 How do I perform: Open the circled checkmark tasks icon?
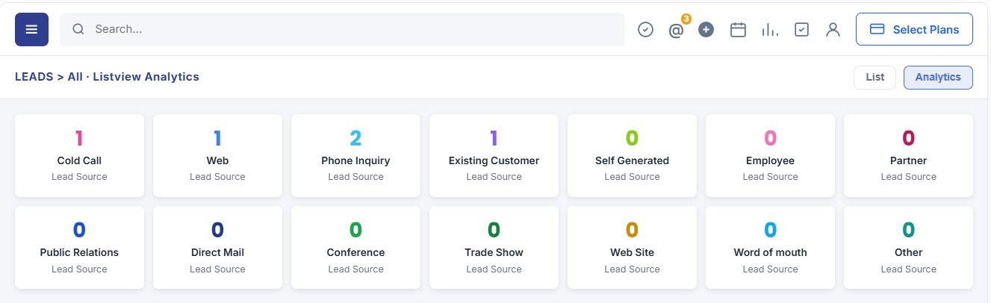pos(646,30)
